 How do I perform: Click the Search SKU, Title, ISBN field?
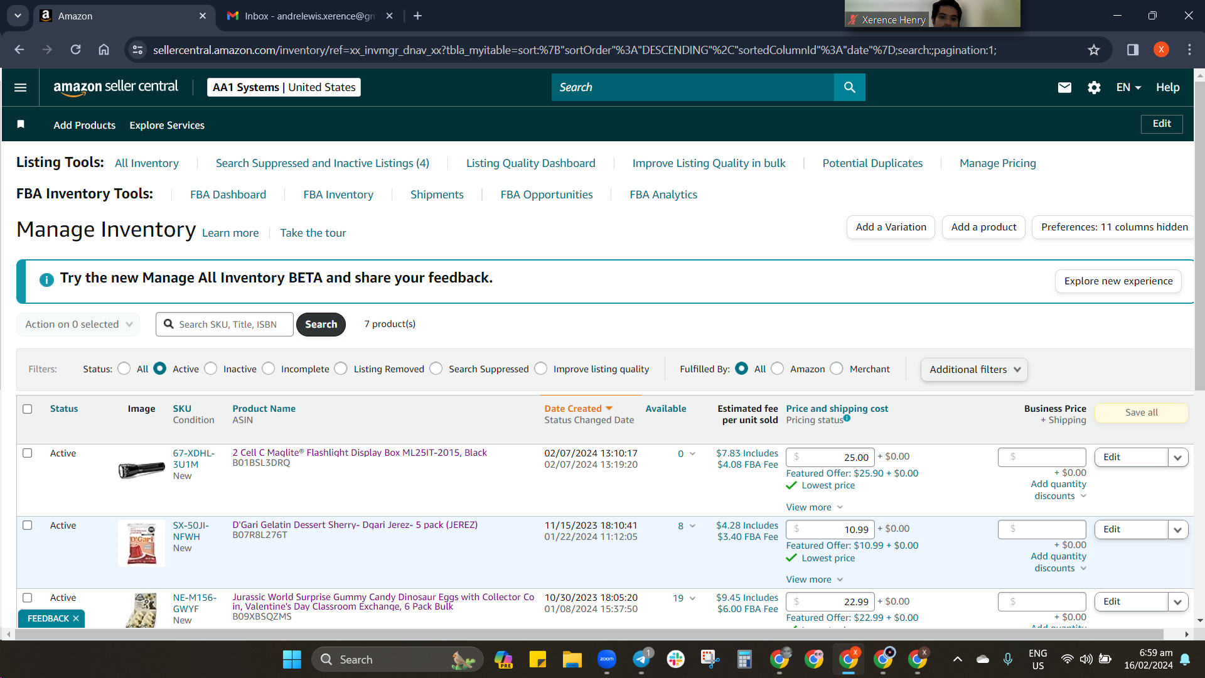(x=225, y=324)
